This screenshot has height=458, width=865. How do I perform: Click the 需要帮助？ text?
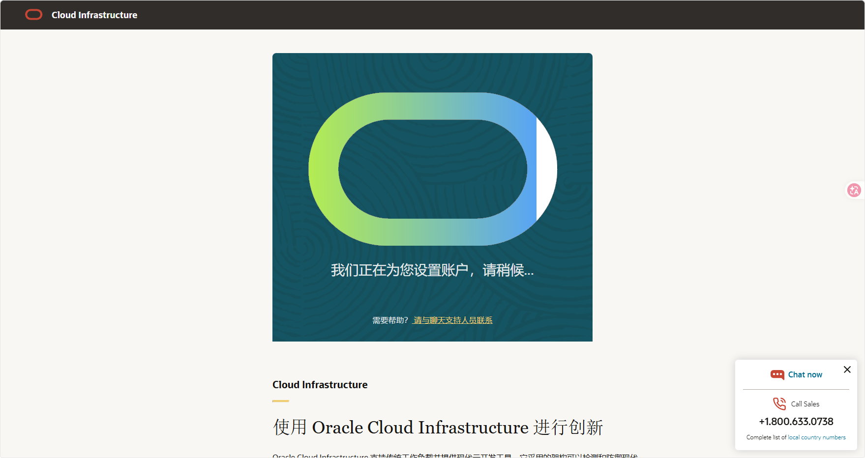point(390,320)
